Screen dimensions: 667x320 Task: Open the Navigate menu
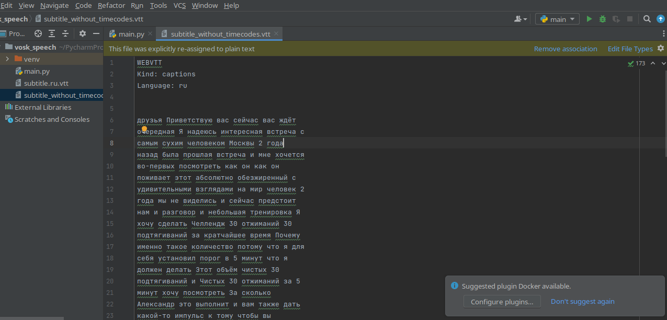54,5
